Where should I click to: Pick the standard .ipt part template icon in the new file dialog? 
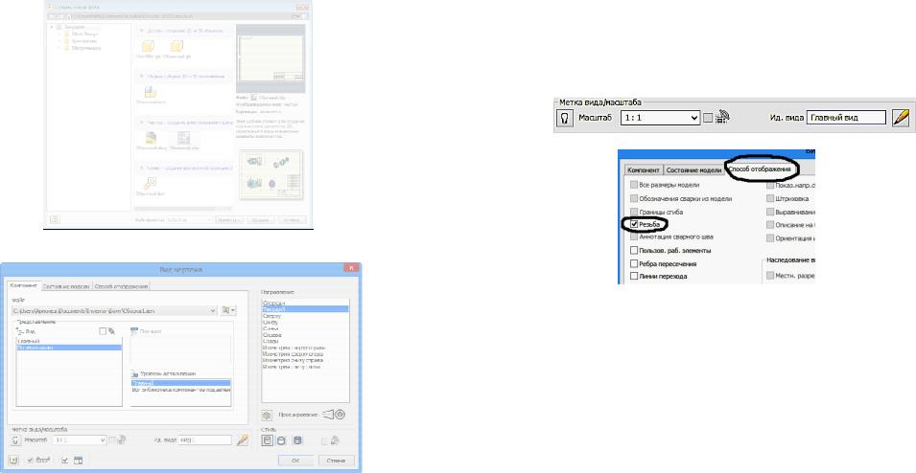(176, 46)
